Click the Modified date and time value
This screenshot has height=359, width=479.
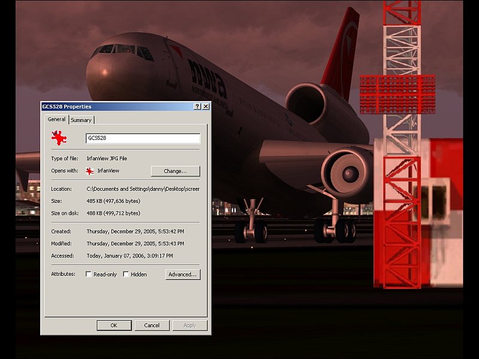click(x=135, y=244)
